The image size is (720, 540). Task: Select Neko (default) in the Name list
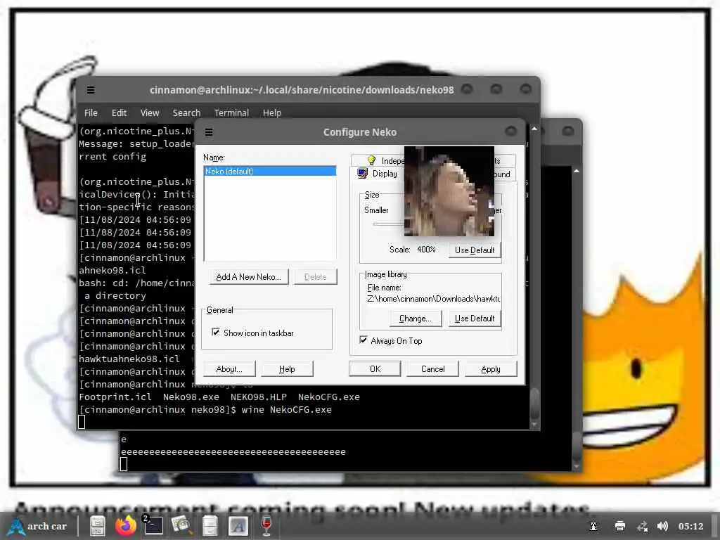click(x=270, y=172)
